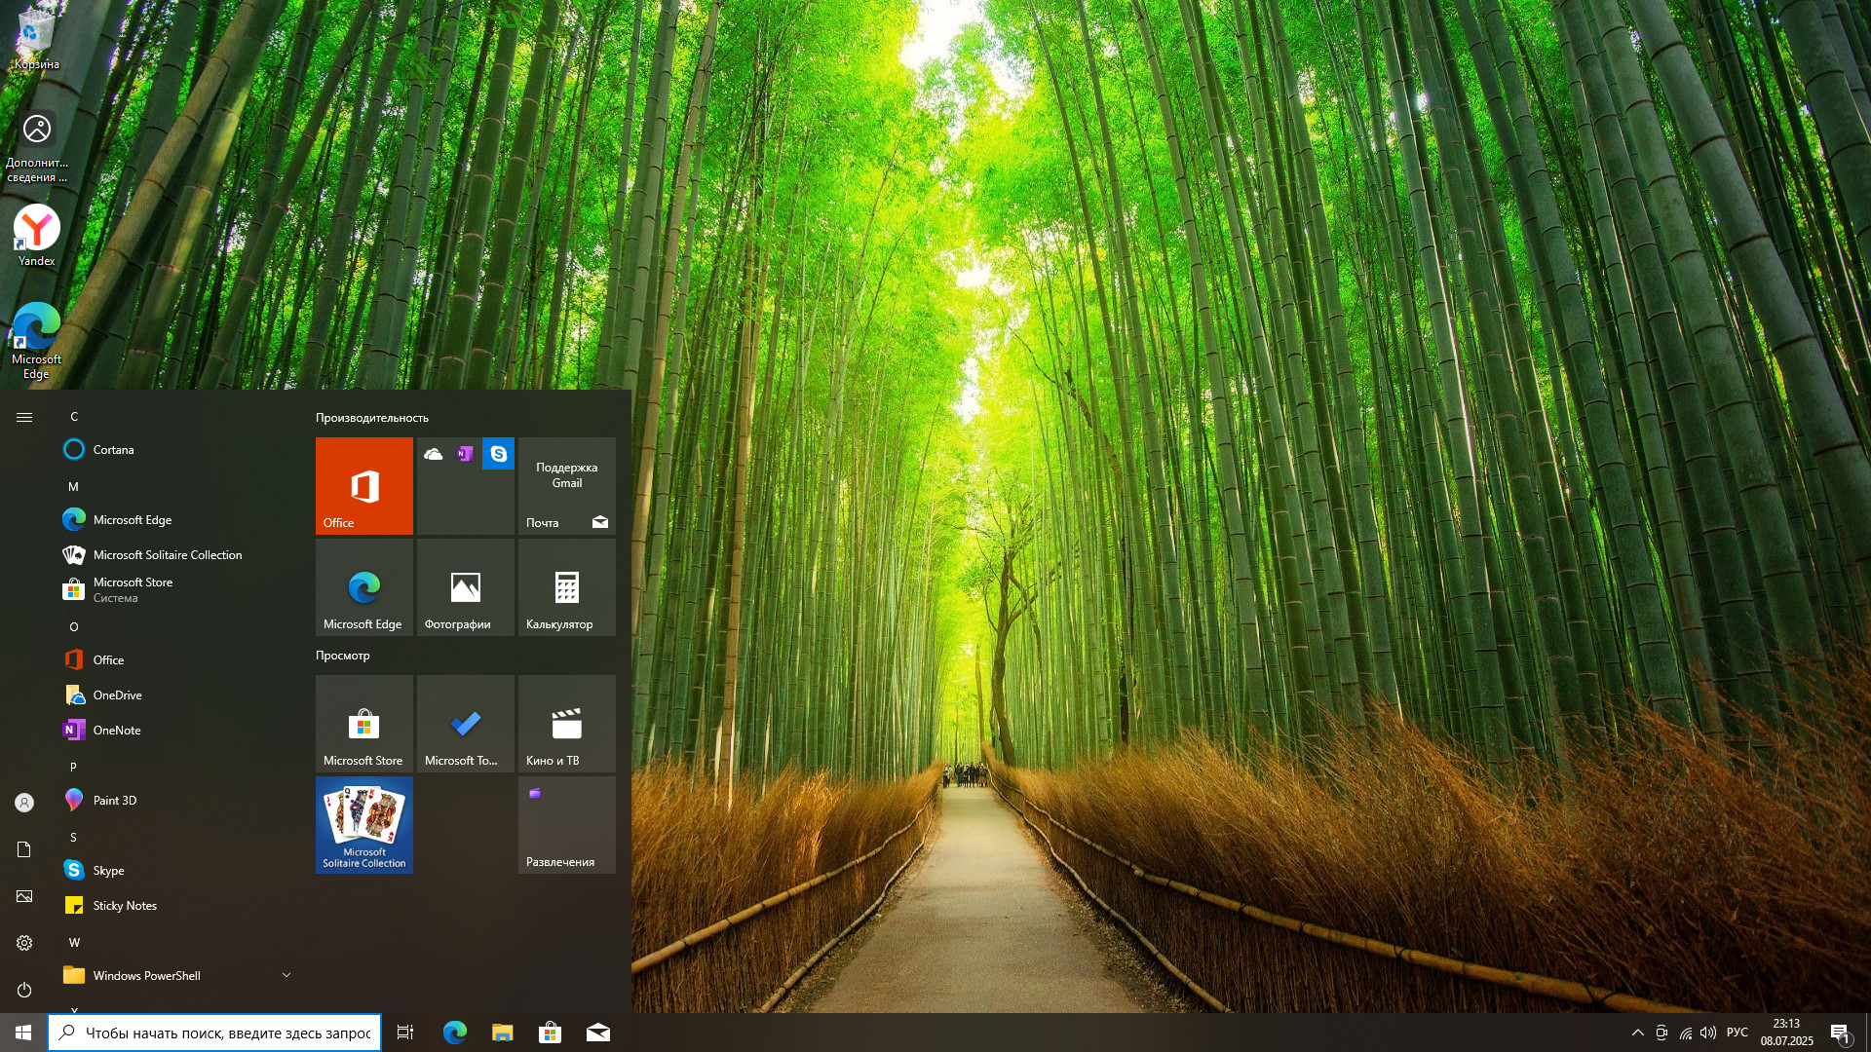This screenshot has width=1871, height=1052.
Task: Open the Power button in Start sidebar
Action: pos(24,990)
